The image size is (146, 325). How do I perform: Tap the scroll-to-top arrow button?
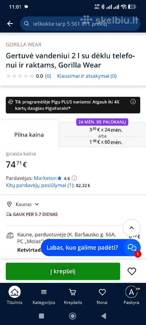[132, 228]
